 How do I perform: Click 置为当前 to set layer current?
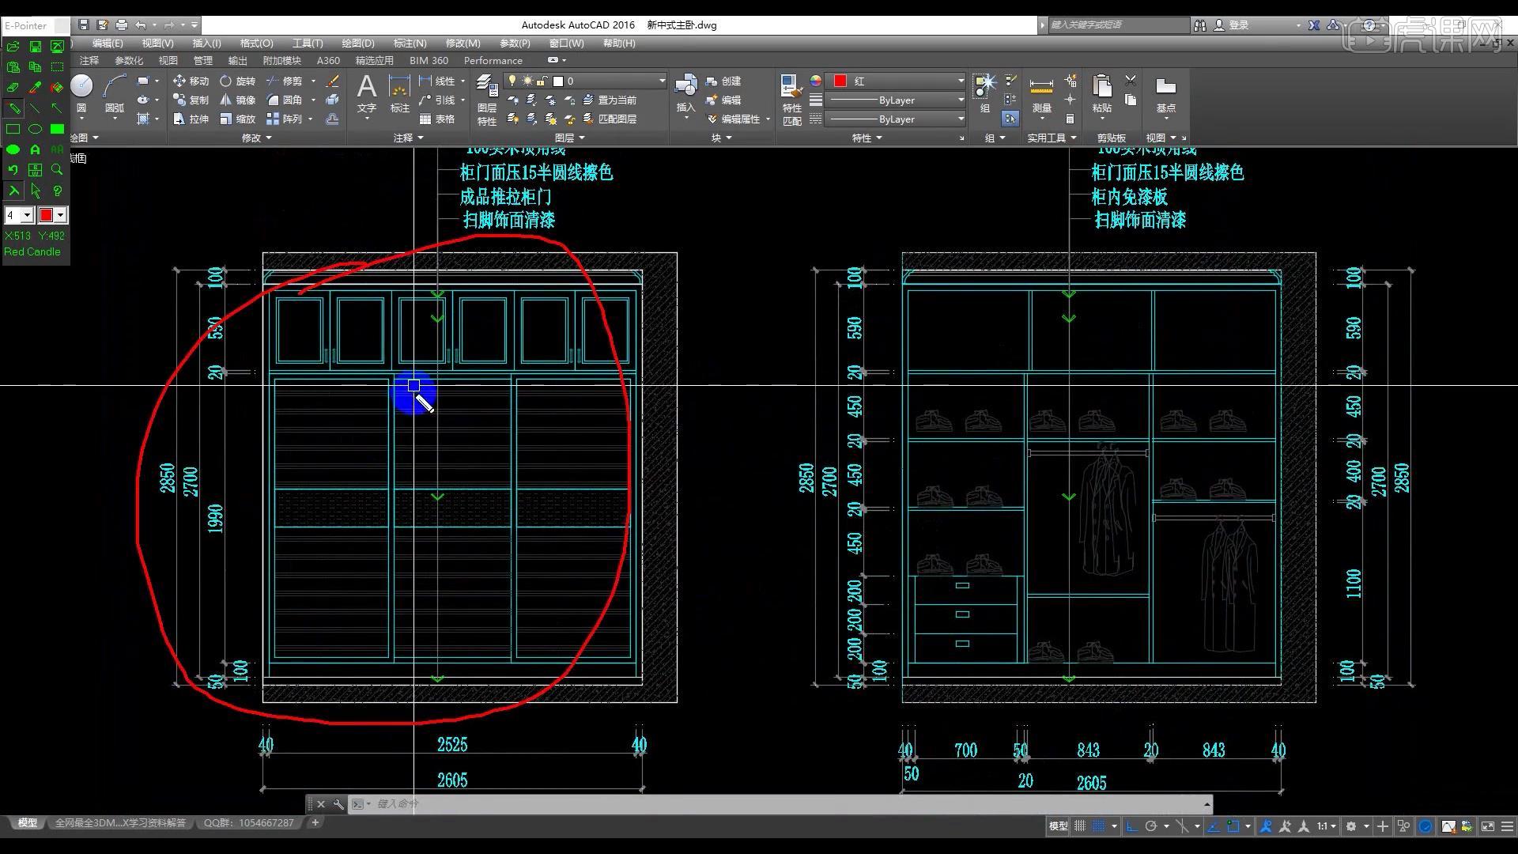[613, 100]
